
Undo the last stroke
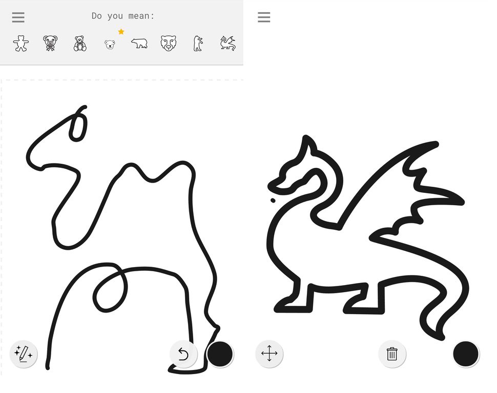tap(183, 354)
